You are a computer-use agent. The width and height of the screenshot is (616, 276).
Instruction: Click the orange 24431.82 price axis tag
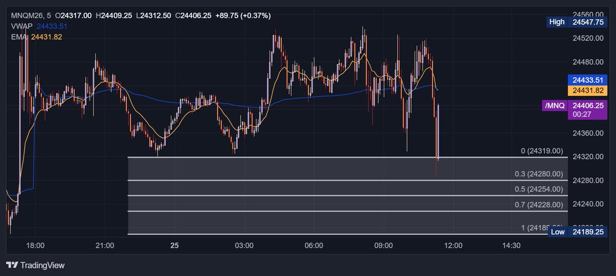(x=588, y=90)
